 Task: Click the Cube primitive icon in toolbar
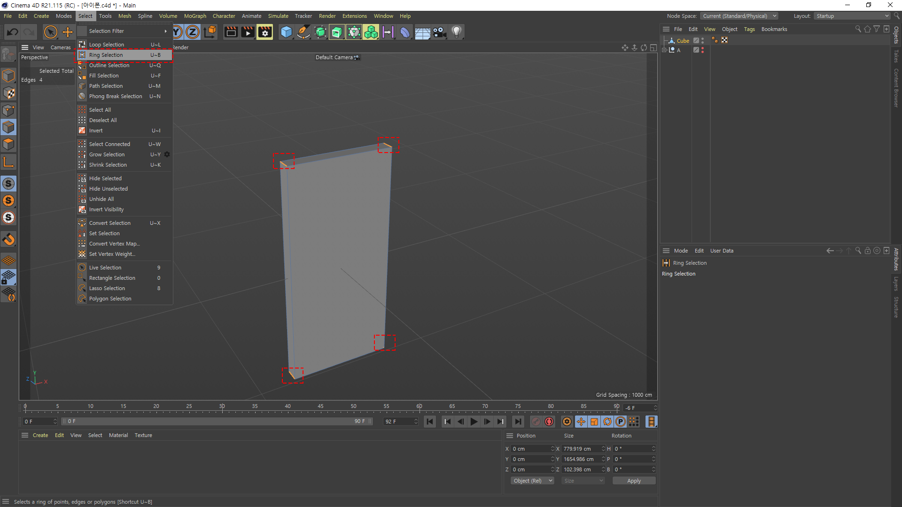(x=286, y=32)
